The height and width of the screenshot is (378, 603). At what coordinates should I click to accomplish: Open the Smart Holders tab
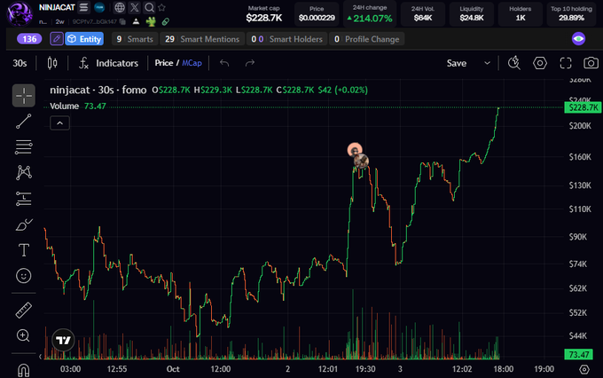click(x=287, y=39)
